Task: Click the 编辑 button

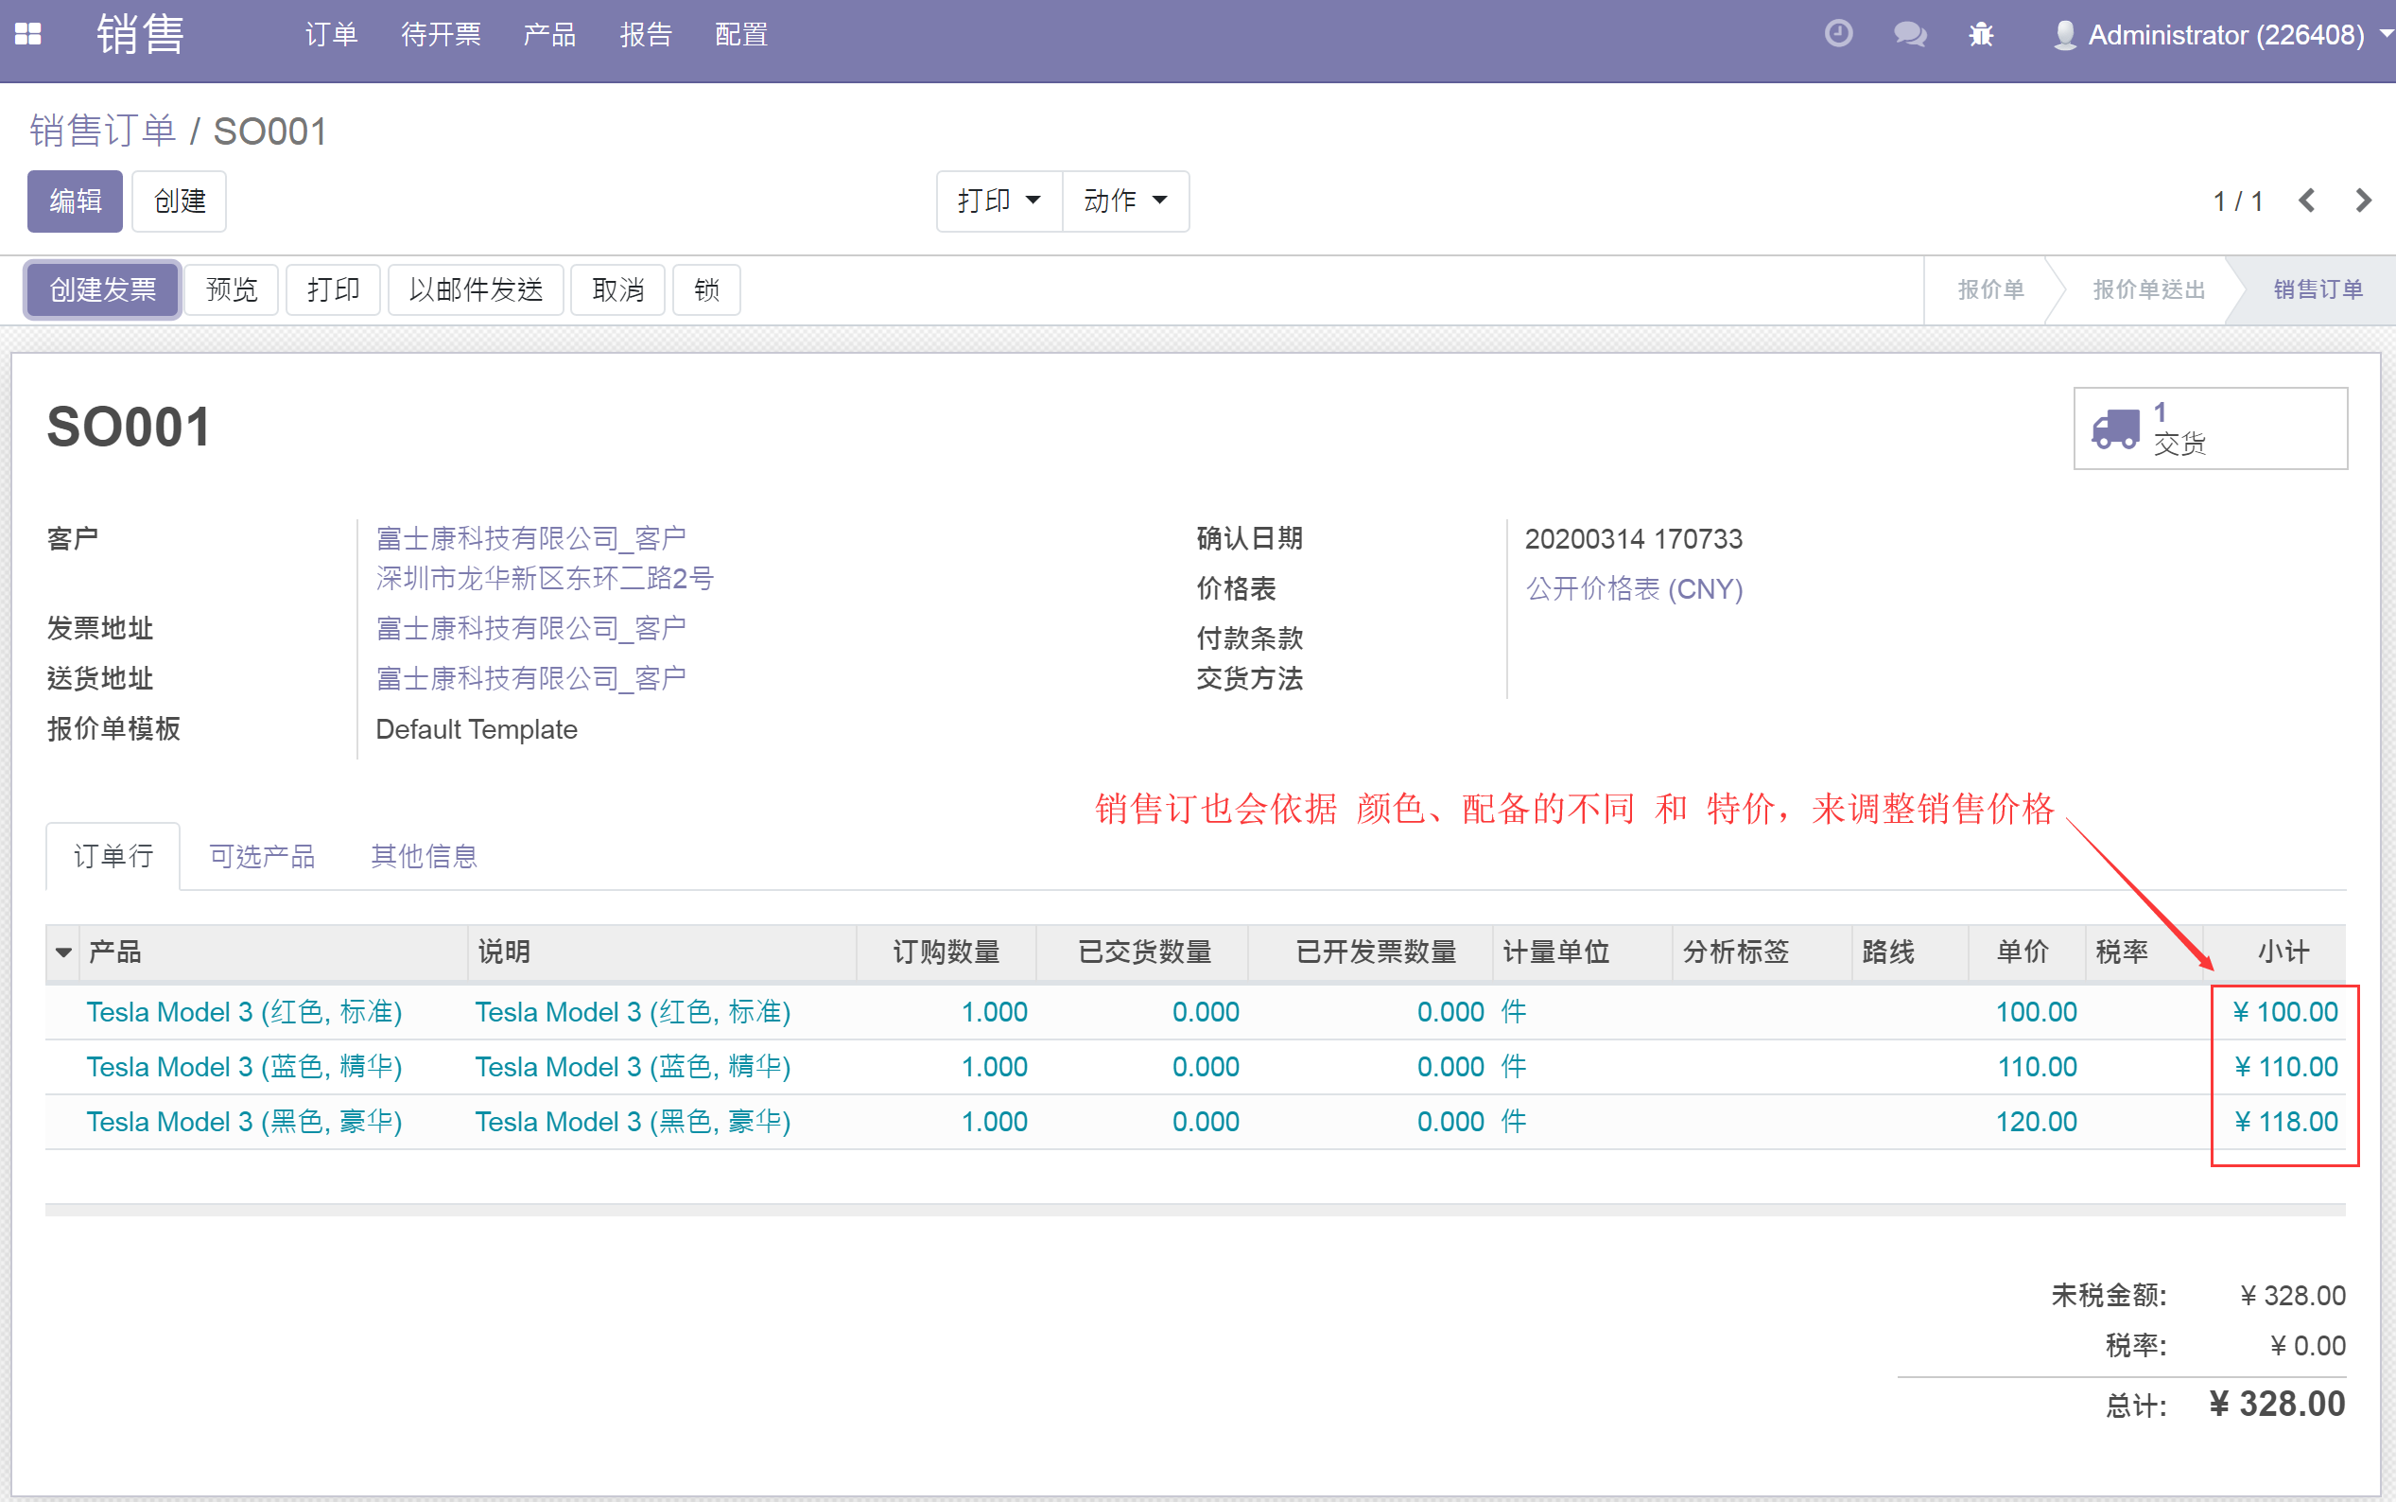Action: [76, 201]
